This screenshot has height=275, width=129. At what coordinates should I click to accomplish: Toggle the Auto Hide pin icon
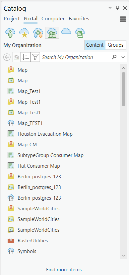coord(117,8)
